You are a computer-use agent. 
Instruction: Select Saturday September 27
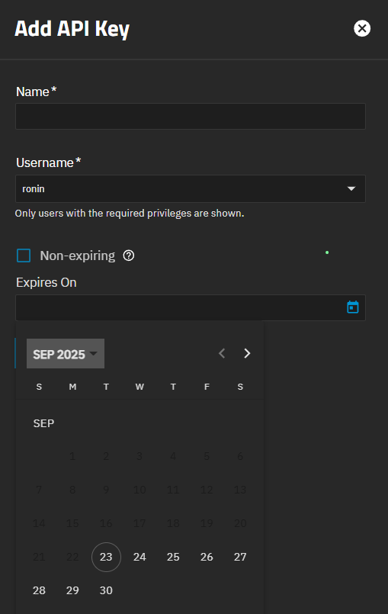pos(240,557)
